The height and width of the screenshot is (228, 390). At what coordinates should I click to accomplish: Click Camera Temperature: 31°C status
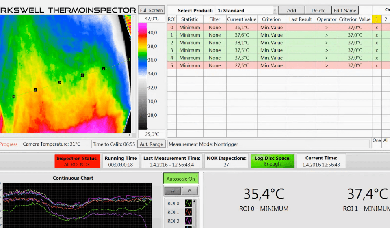point(52,144)
